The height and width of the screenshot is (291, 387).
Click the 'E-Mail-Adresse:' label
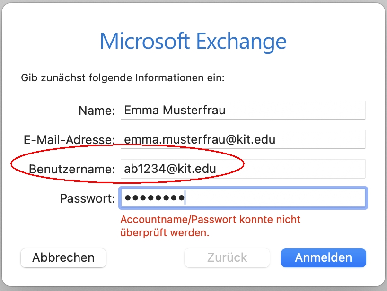coord(69,140)
